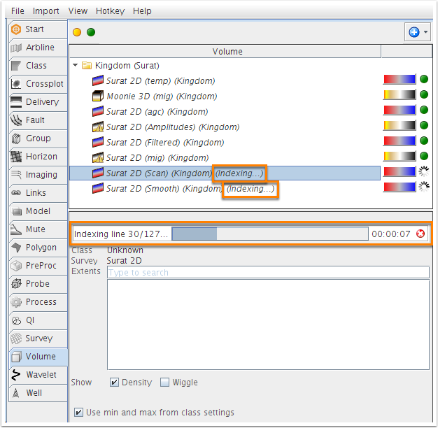Select Surat 2D (agc) (Kingdom) volume
The width and height of the screenshot is (438, 428).
tap(157, 112)
